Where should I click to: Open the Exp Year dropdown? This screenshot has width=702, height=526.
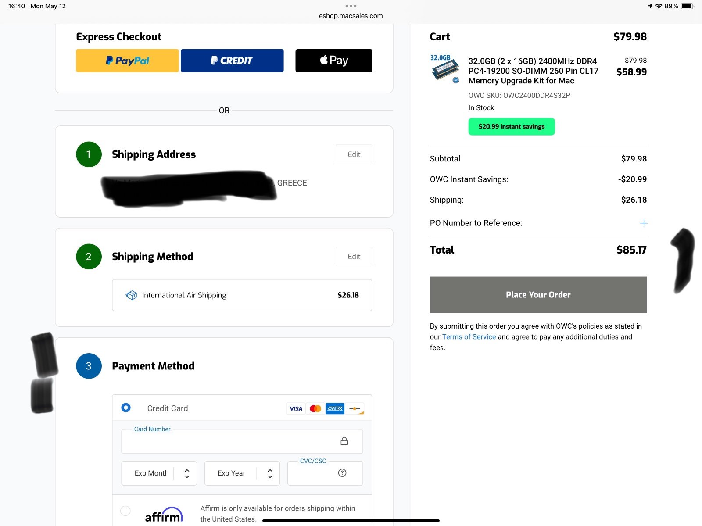[x=242, y=473]
